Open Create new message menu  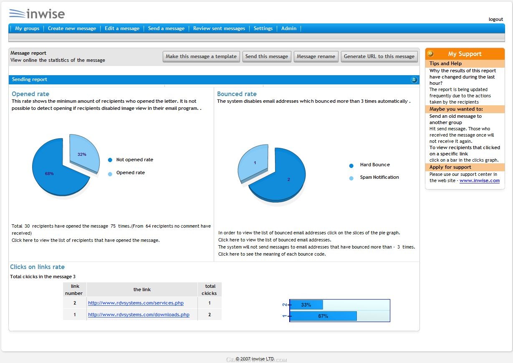coord(72,28)
